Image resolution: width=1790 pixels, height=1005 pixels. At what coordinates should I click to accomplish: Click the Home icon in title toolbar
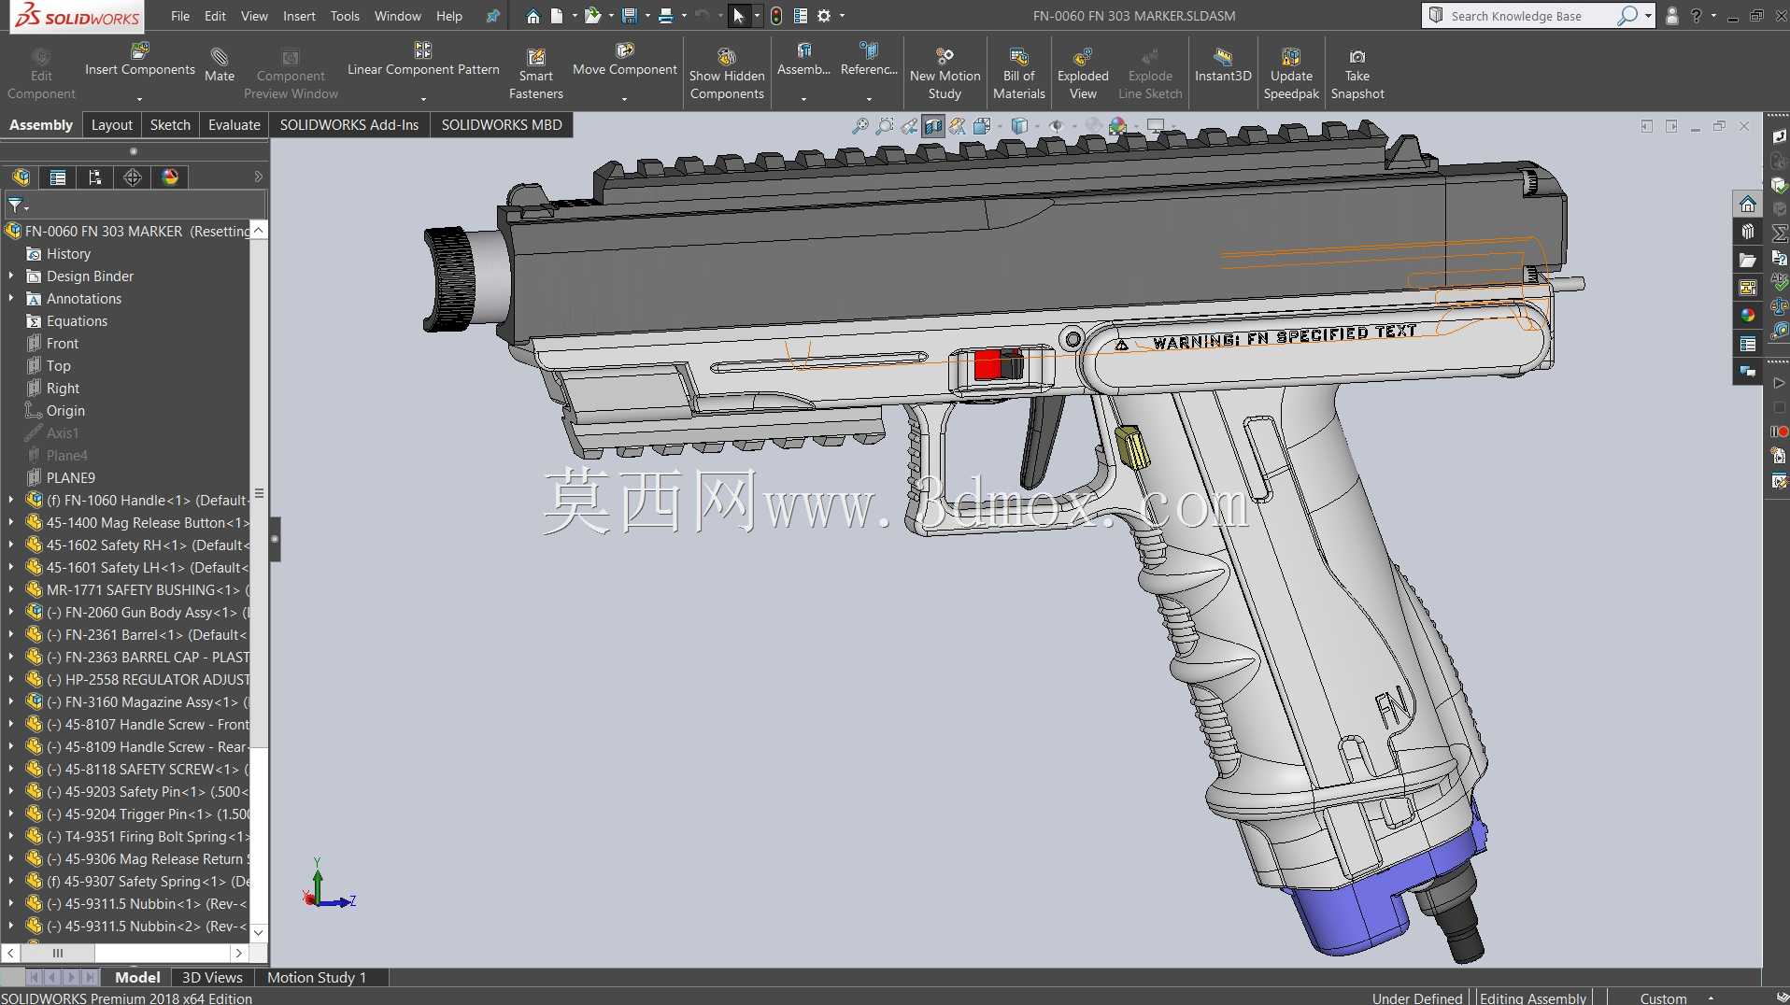533,16
